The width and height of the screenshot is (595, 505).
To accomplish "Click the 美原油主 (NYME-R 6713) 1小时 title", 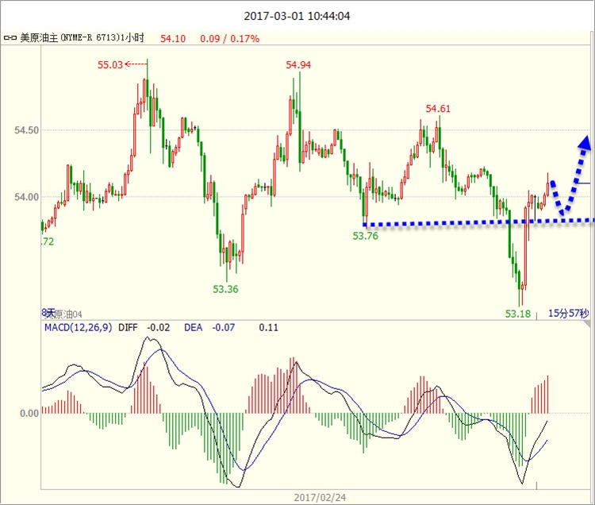I will [82, 38].
